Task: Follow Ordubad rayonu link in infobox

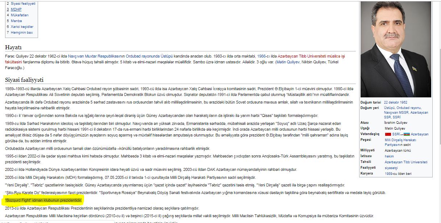Action: tap(409, 108)
